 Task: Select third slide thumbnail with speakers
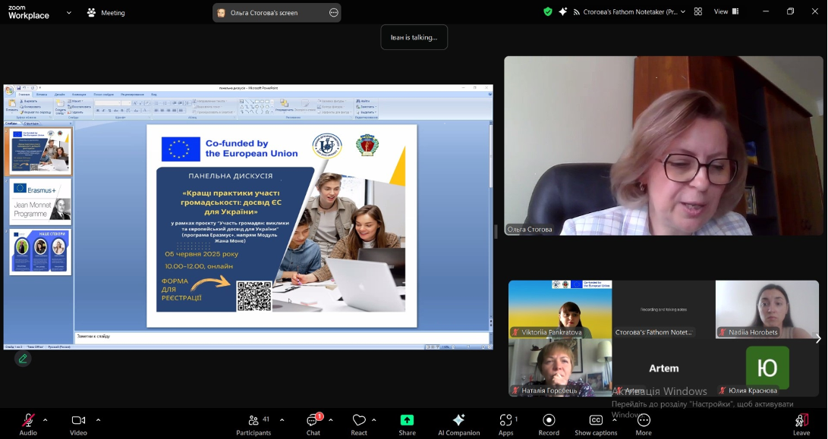(x=41, y=252)
